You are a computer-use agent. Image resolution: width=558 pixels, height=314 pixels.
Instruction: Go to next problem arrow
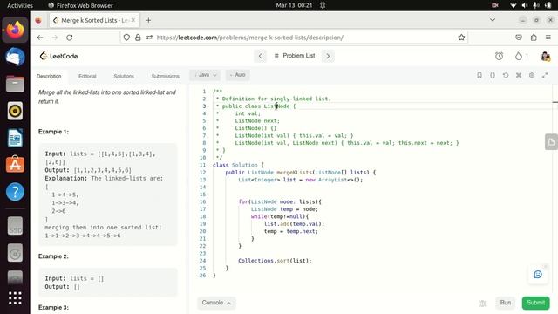(328, 56)
